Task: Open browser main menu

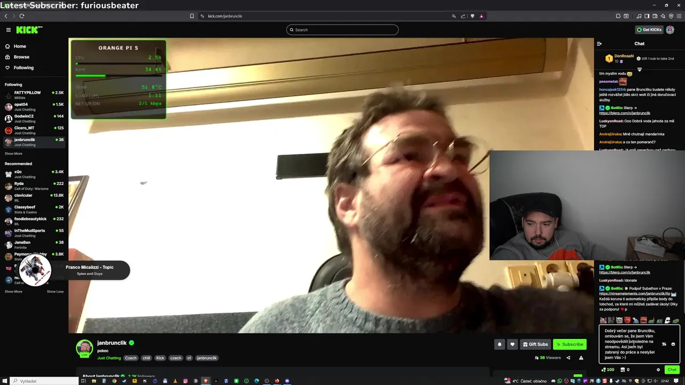Action: click(x=679, y=16)
